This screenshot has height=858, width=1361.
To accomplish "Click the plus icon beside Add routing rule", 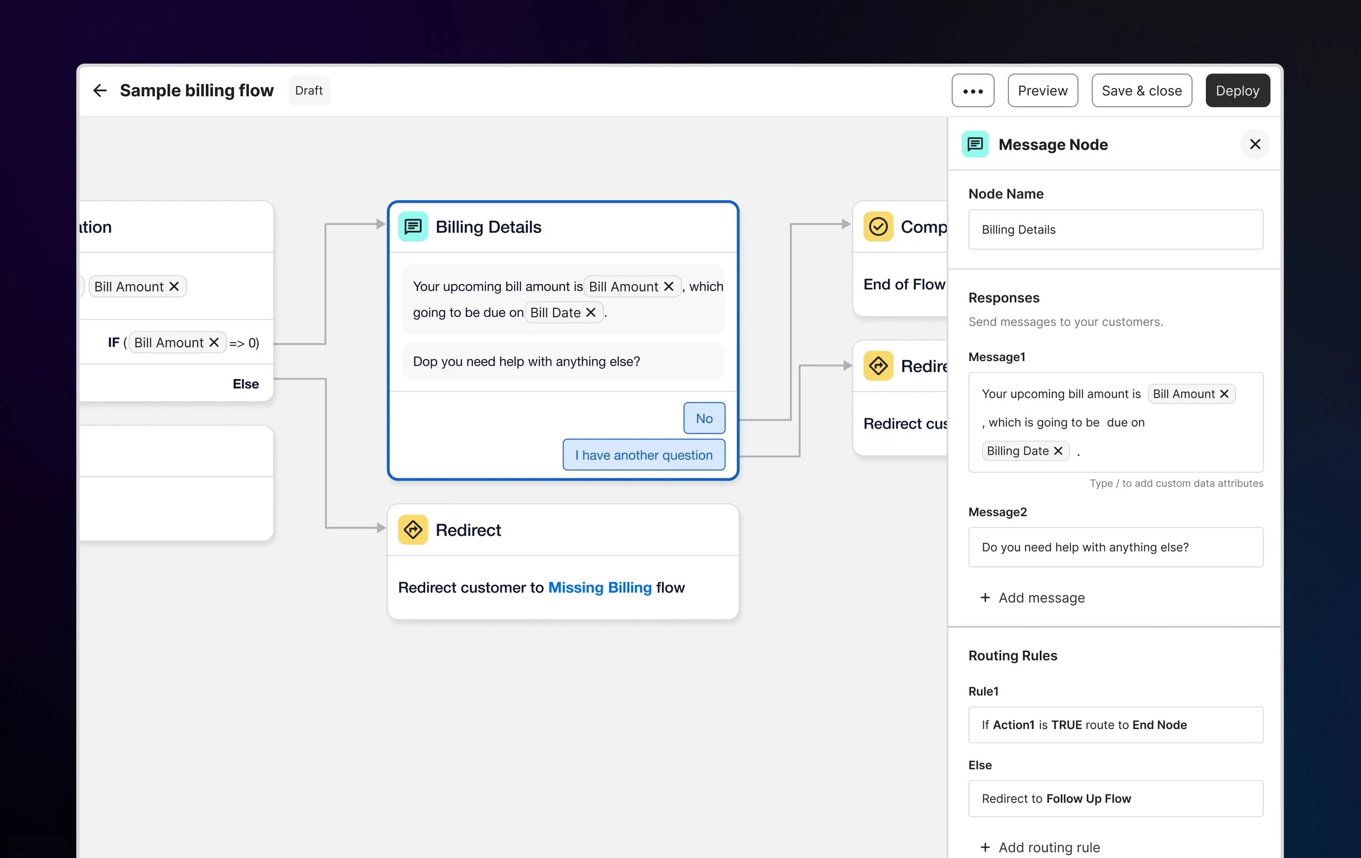I will pos(985,847).
